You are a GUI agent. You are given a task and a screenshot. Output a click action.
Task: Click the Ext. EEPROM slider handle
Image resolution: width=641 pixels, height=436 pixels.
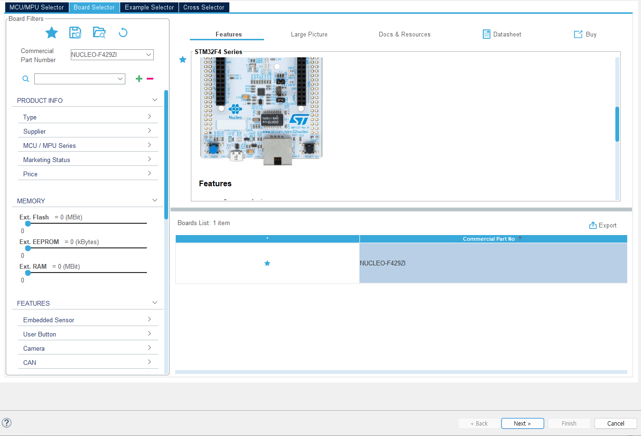click(28, 248)
